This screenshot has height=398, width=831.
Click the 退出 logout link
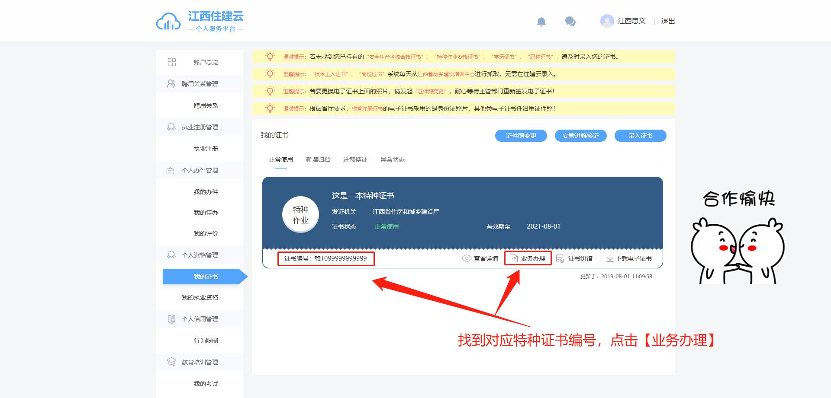(668, 21)
